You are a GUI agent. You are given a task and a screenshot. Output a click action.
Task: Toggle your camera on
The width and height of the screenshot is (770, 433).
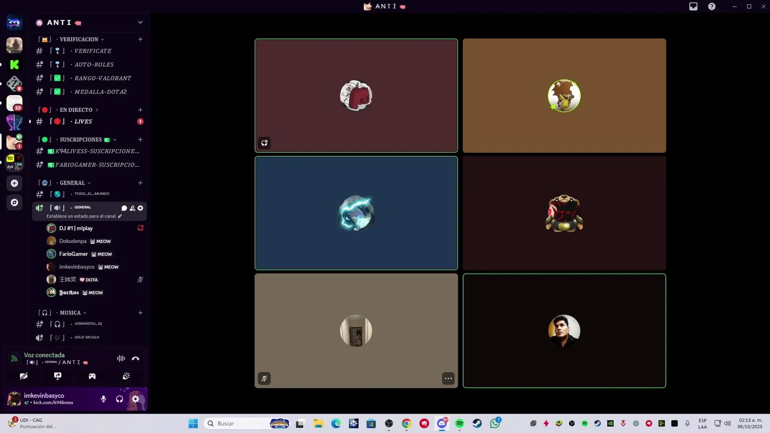(x=23, y=376)
